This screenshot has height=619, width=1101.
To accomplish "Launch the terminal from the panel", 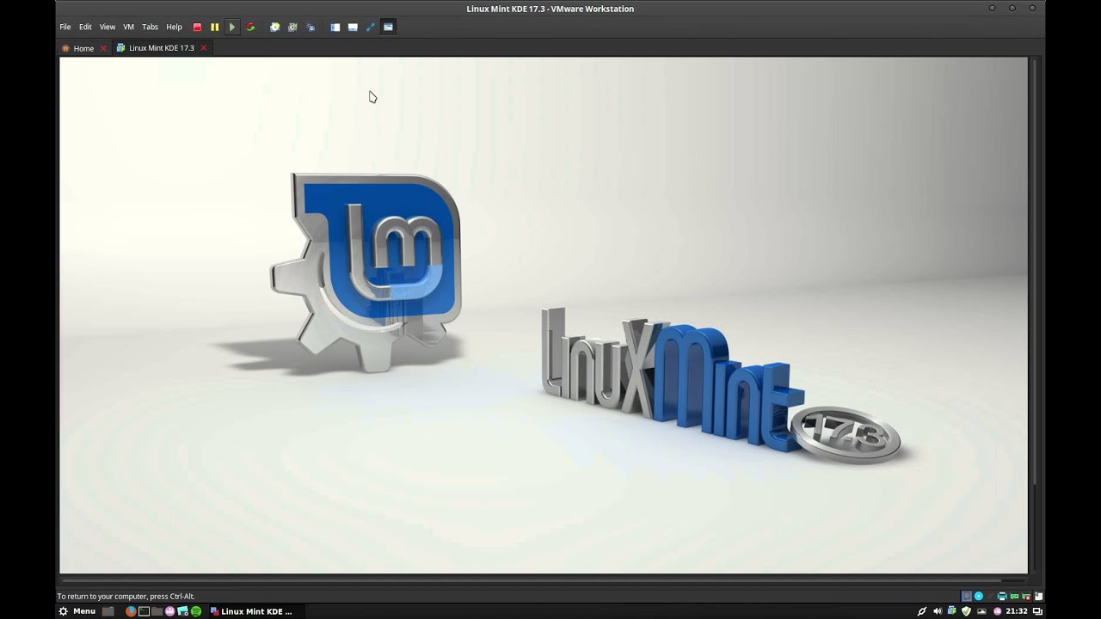I will click(x=144, y=611).
